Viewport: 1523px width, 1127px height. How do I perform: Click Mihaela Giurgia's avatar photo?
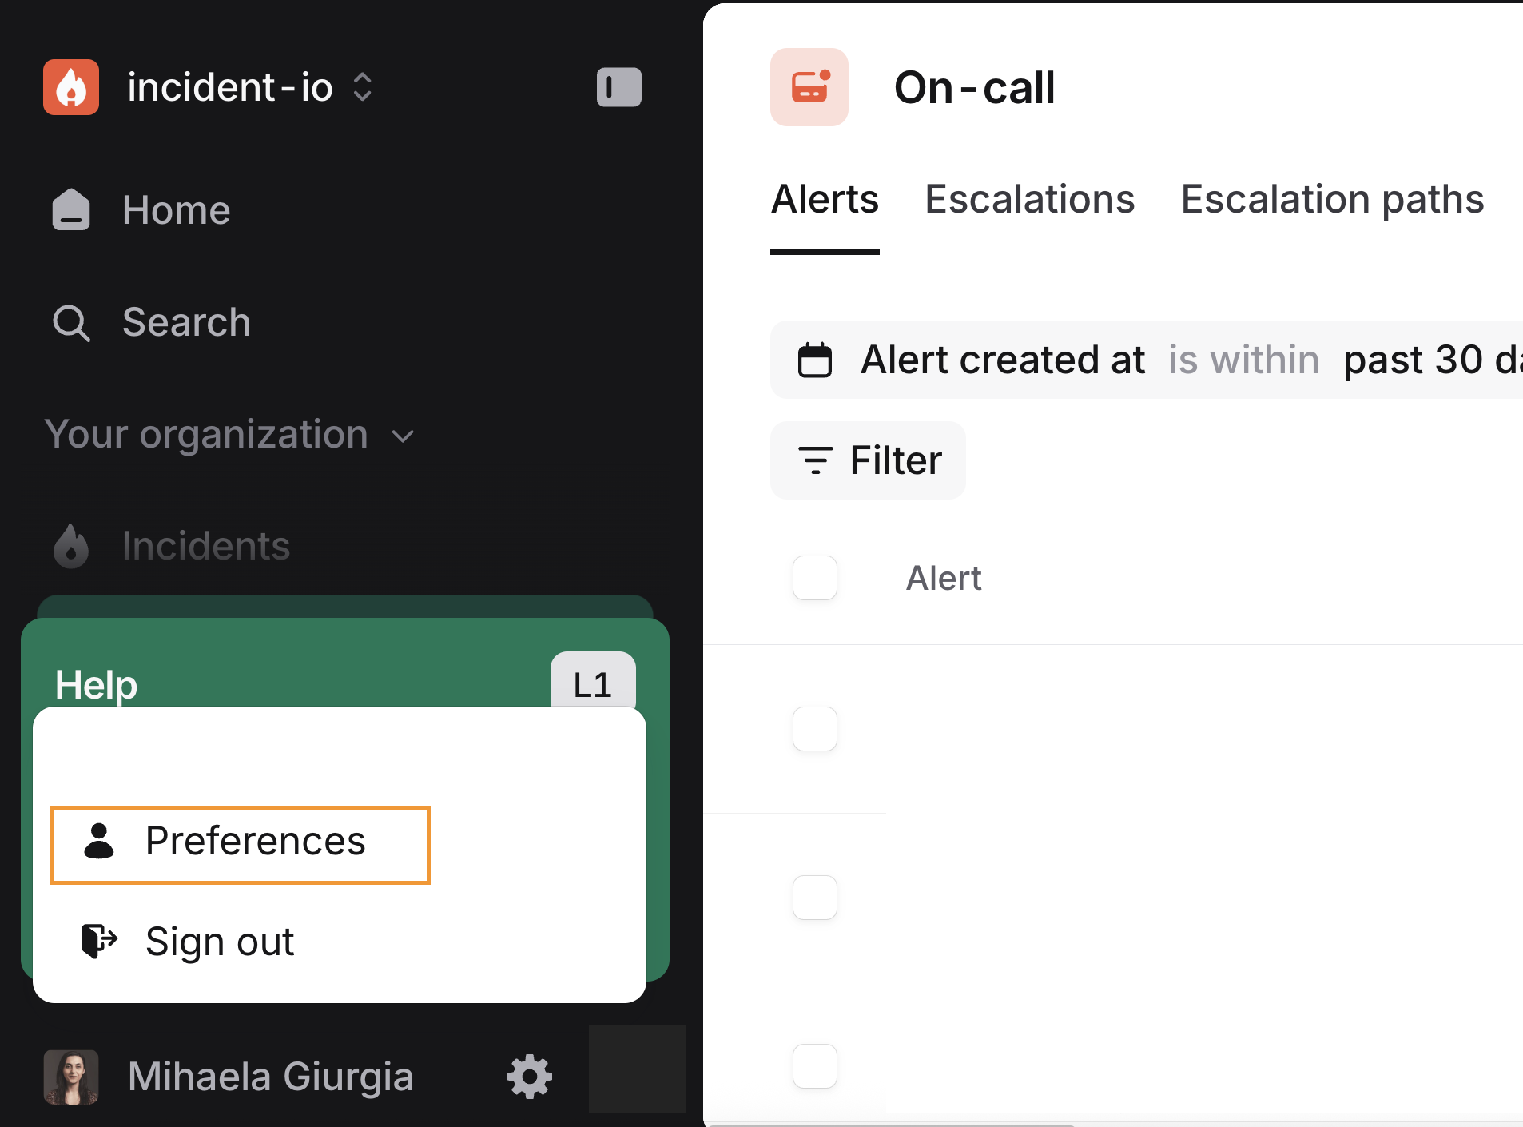(71, 1077)
